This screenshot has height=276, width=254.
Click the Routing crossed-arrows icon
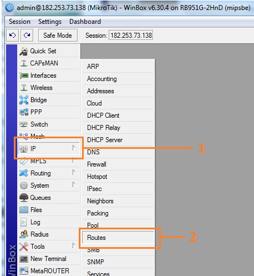pos(24,173)
